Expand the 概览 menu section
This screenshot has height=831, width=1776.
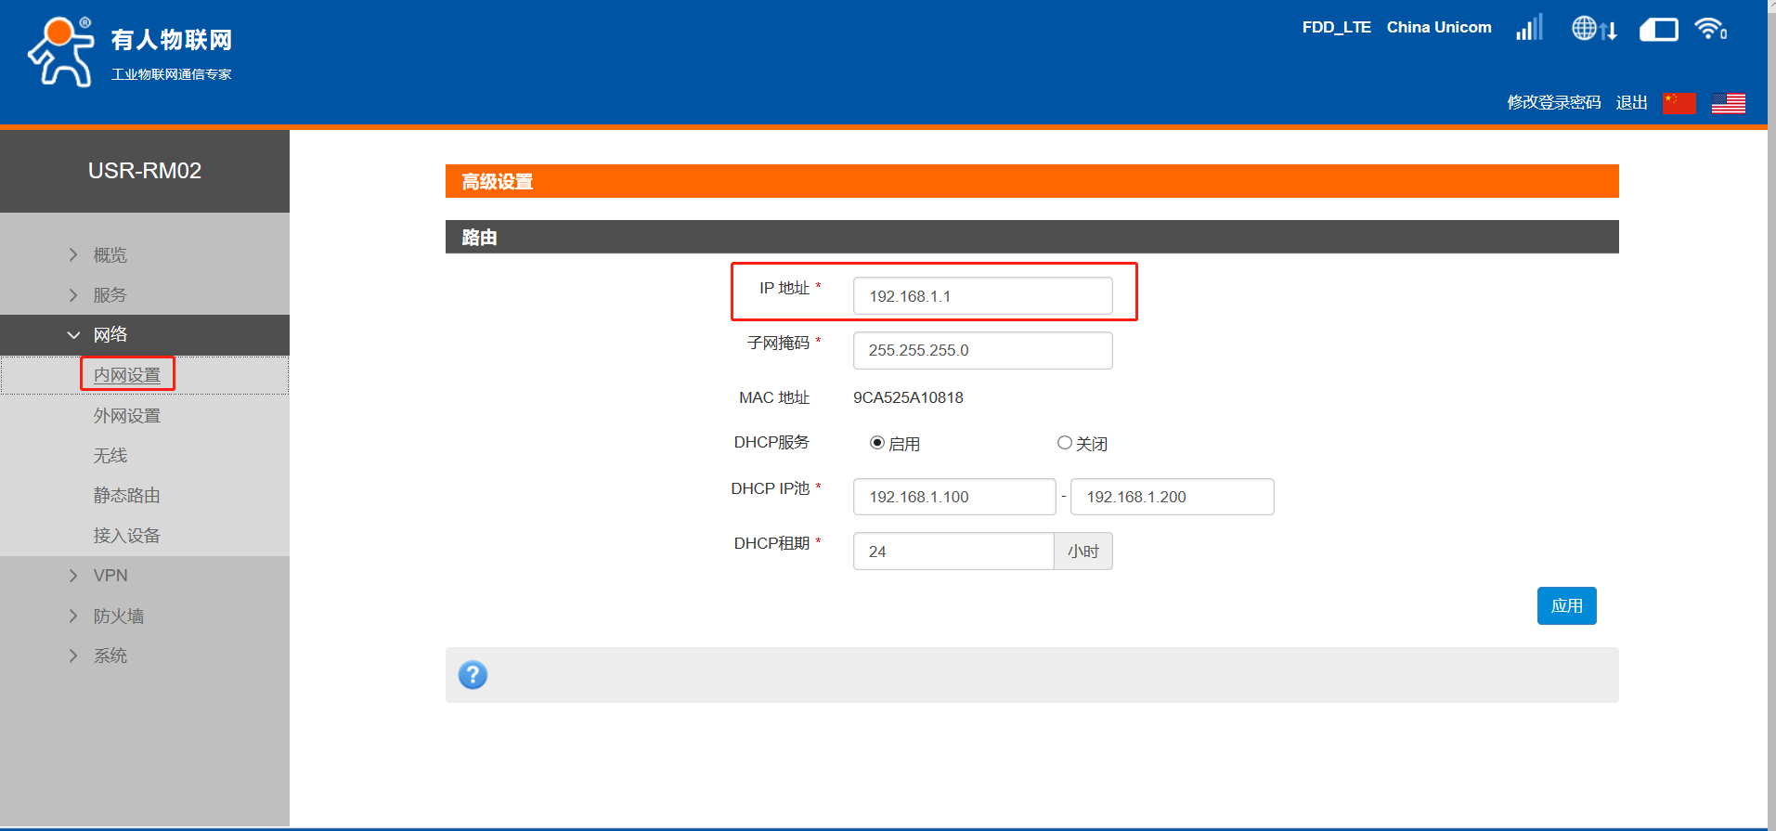click(x=110, y=255)
